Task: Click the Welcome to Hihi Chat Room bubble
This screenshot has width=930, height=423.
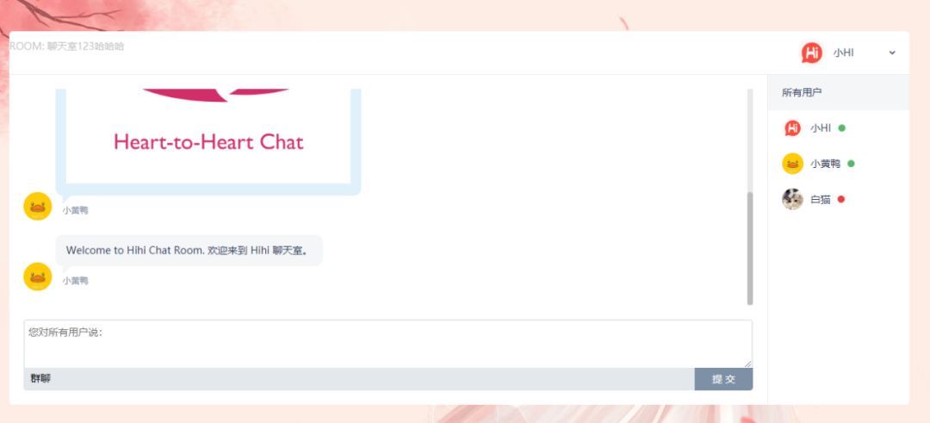Action: click(x=189, y=251)
